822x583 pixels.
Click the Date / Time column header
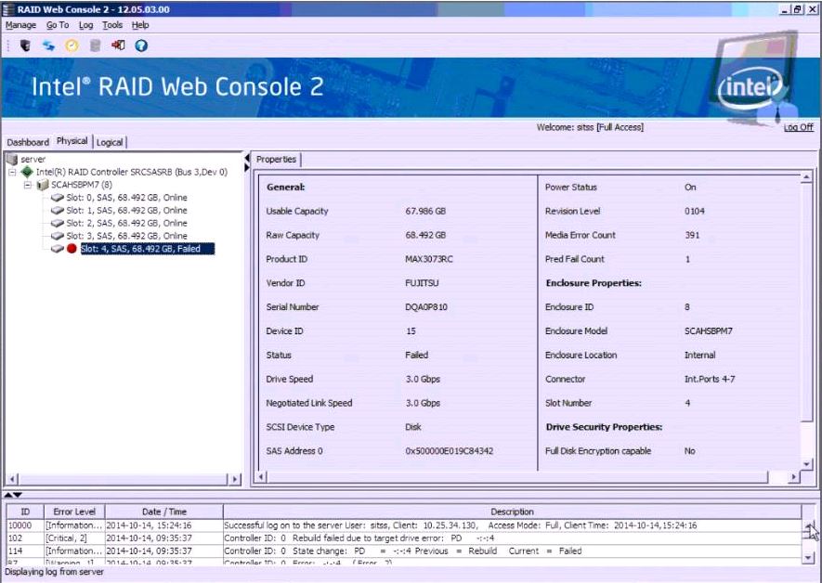coord(164,512)
